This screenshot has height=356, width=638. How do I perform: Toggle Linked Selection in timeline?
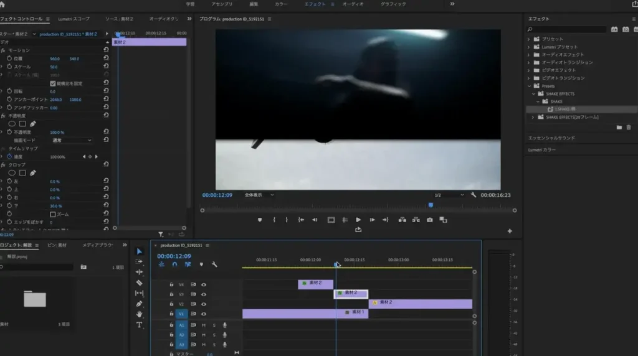click(188, 265)
